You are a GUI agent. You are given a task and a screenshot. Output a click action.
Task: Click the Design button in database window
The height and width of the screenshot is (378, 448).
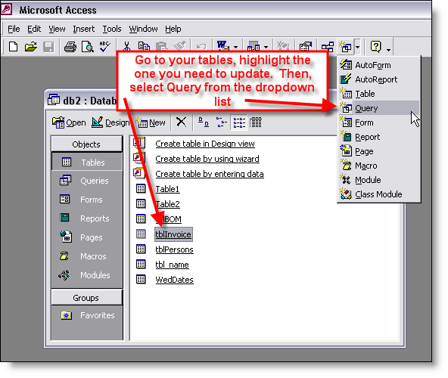pos(110,122)
